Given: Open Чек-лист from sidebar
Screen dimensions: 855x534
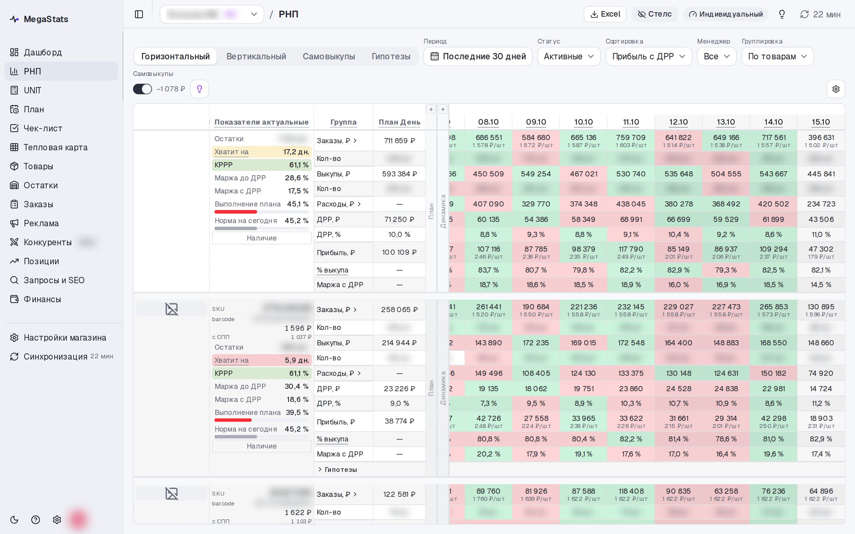Looking at the screenshot, I should (61, 128).
